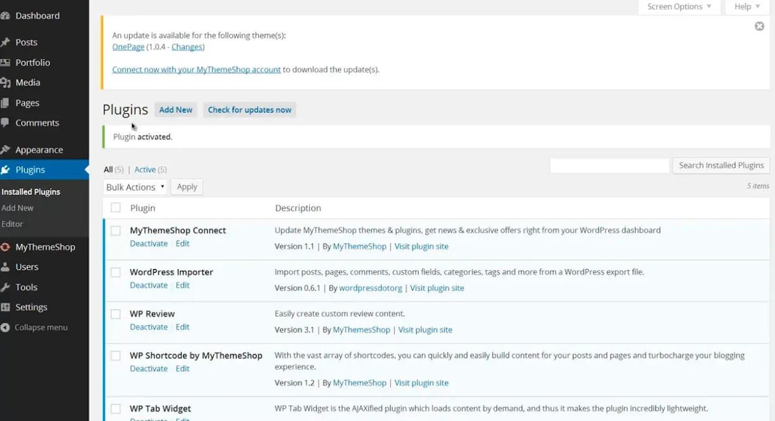Click the MyThemeShop sidebar icon
This screenshot has height=421, width=775.
5,247
